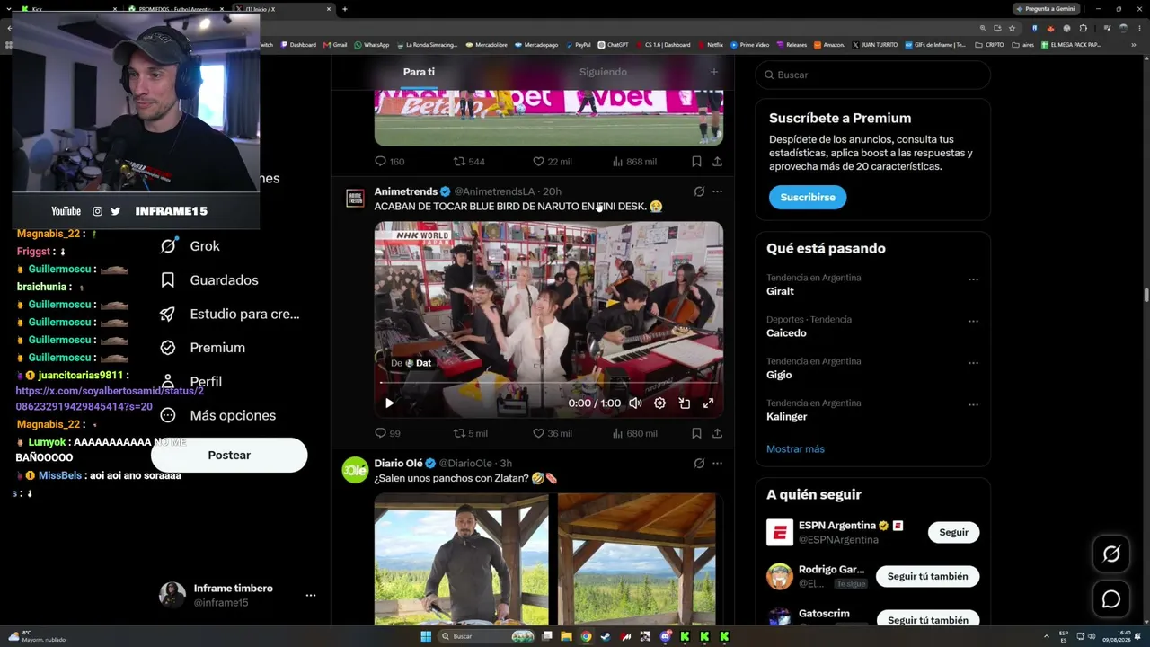The width and height of the screenshot is (1150, 647).
Task: Open options for the Giralt trend
Action: 973,279
